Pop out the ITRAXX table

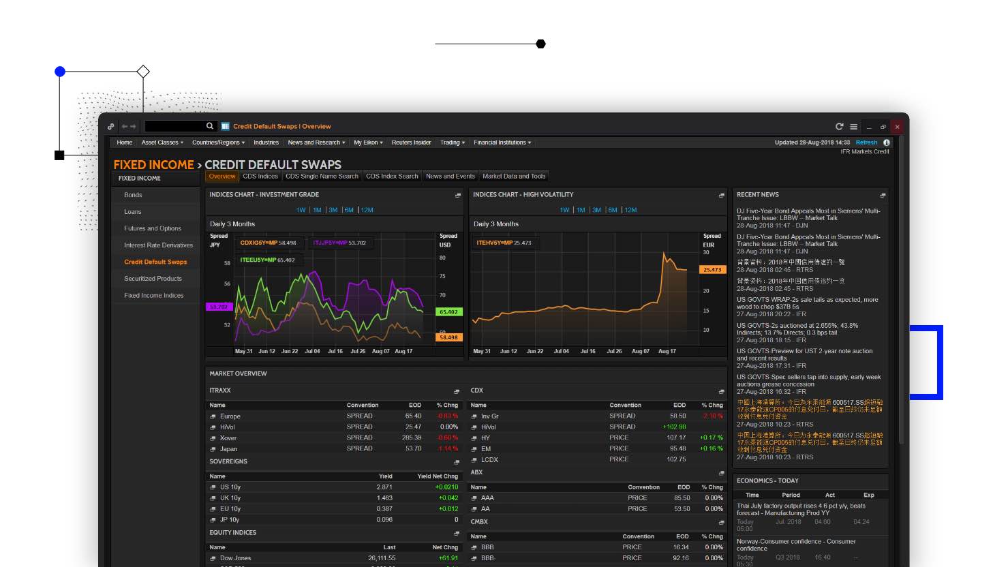[x=457, y=392]
